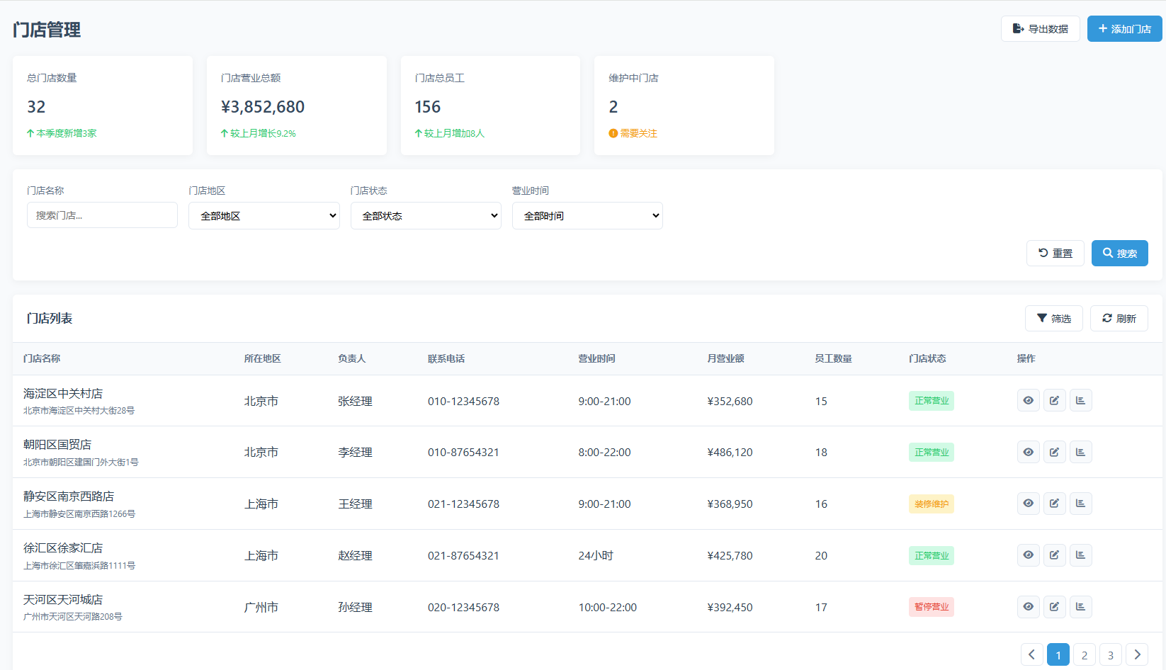Click eye icon on 天河区天河城店 row
The width and height of the screenshot is (1166, 670).
click(x=1028, y=607)
